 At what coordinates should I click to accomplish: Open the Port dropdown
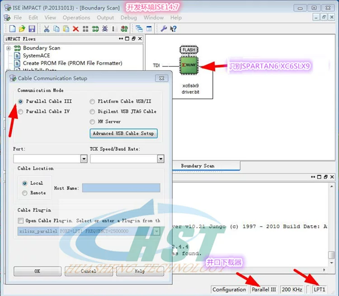[84, 159]
